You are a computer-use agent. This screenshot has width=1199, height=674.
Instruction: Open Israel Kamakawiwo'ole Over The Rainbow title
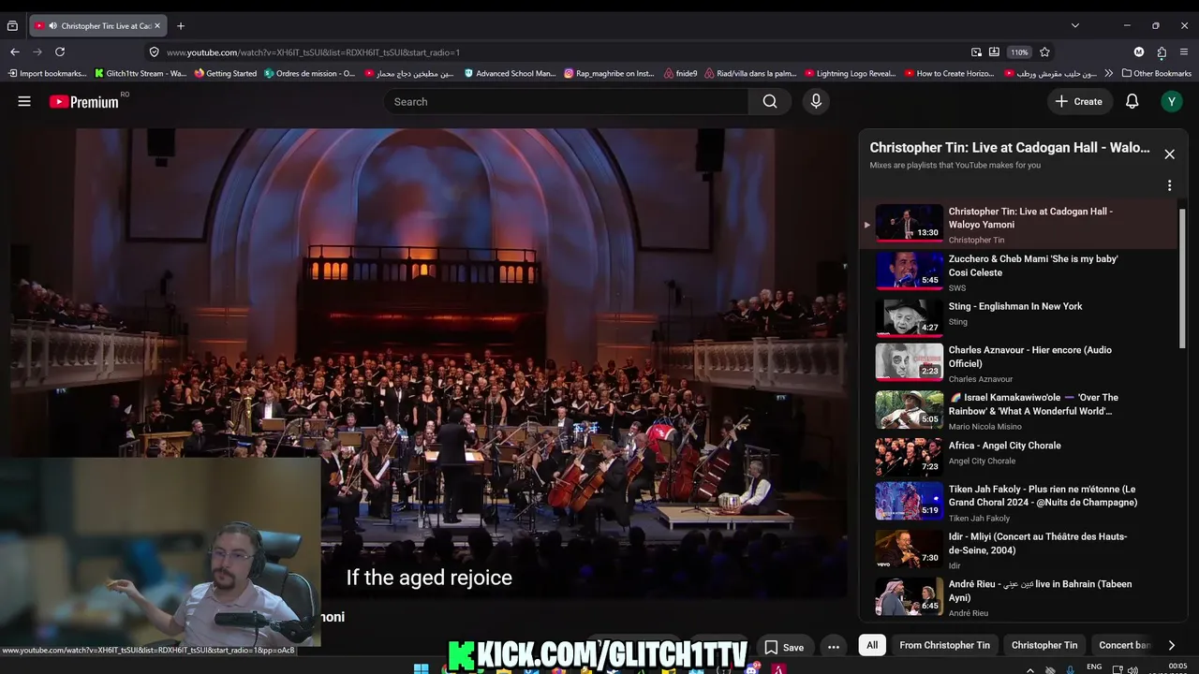(x=1033, y=404)
